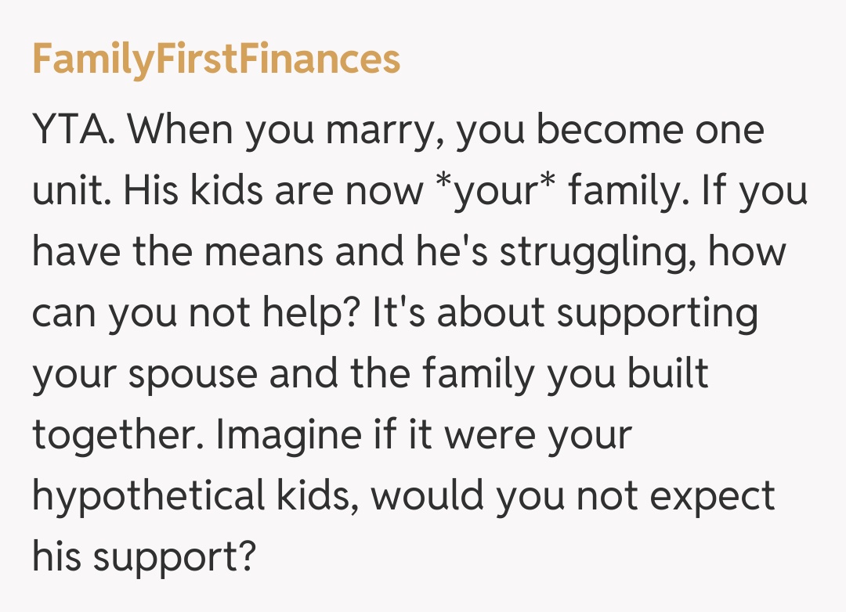846x612 pixels.
Task: Click the word "built" in the comment
Action: [667, 375]
